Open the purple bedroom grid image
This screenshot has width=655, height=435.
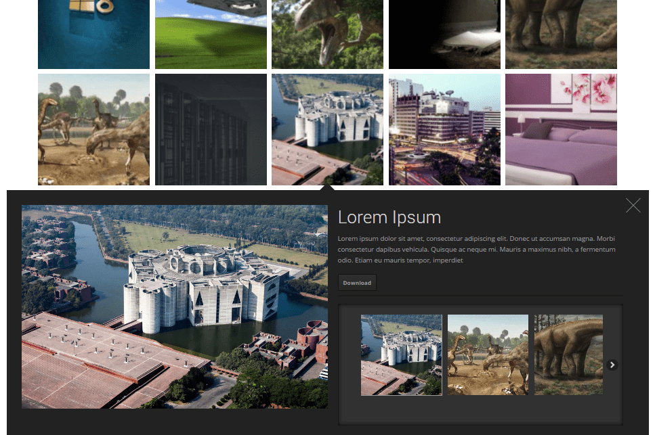tap(561, 130)
